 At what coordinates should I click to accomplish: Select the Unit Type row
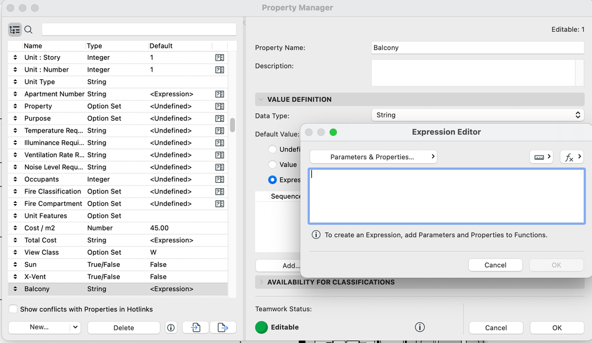(x=118, y=82)
